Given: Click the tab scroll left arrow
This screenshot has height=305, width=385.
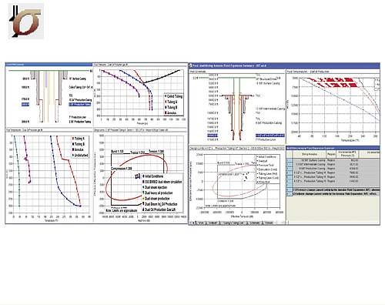Looking at the screenshot, I should [191, 223].
